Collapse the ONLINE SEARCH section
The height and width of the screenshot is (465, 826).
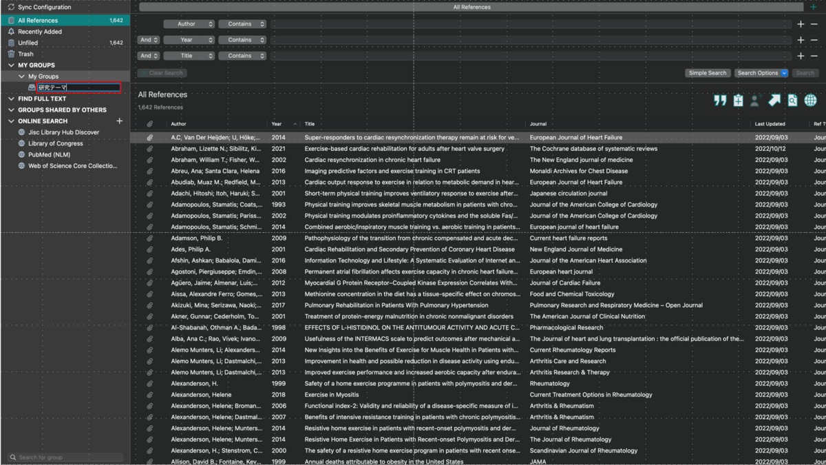pos(11,121)
